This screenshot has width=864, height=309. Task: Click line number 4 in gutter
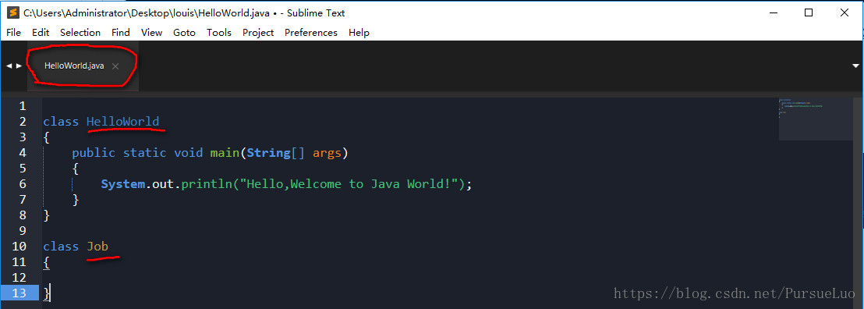tap(23, 153)
